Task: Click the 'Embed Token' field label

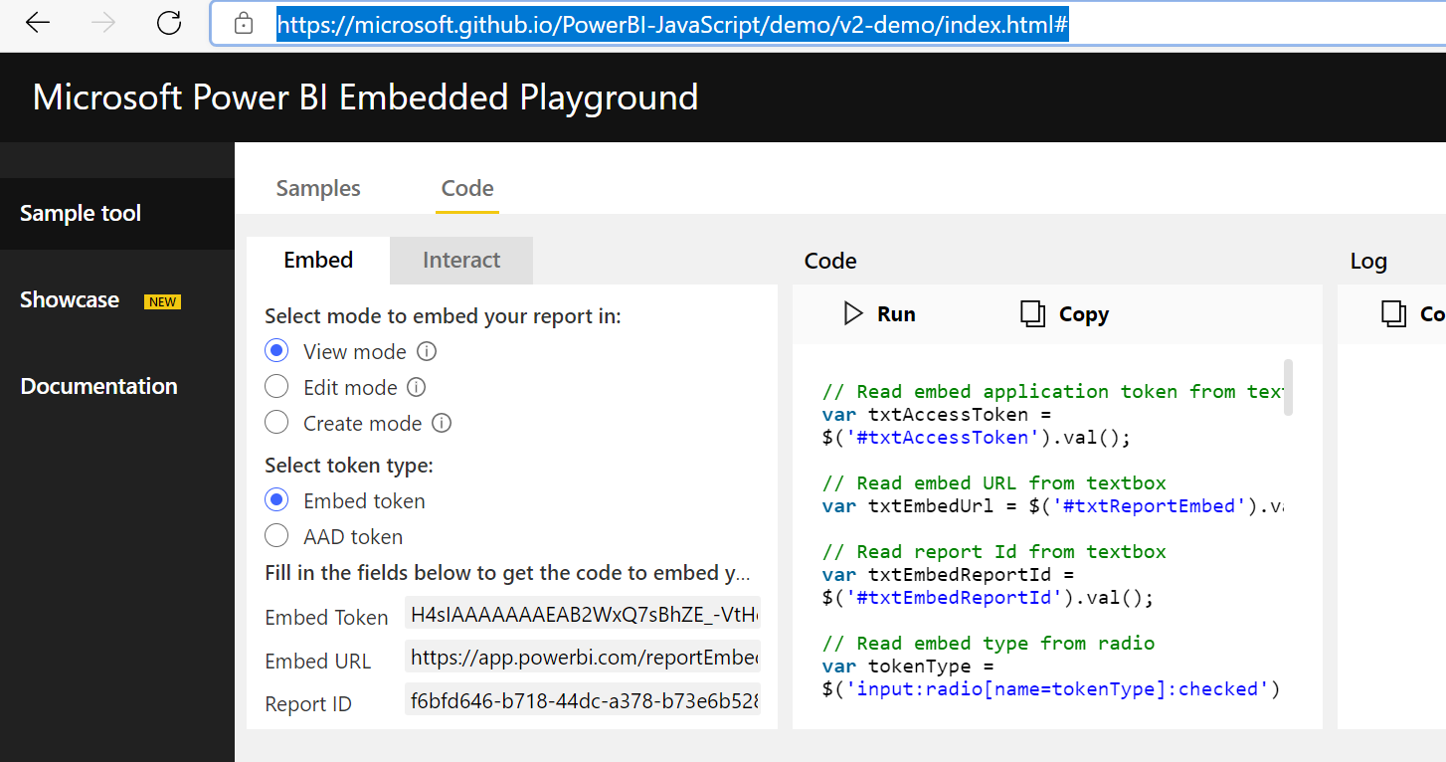Action: pyautogui.click(x=326, y=618)
